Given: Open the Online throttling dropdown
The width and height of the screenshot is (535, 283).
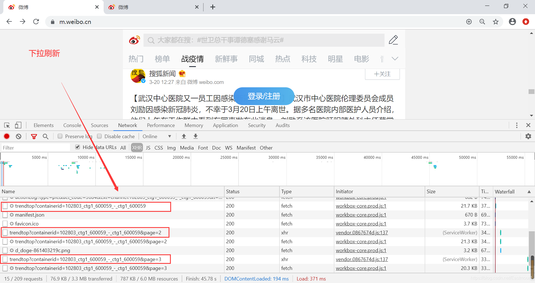Looking at the screenshot, I should 157,136.
